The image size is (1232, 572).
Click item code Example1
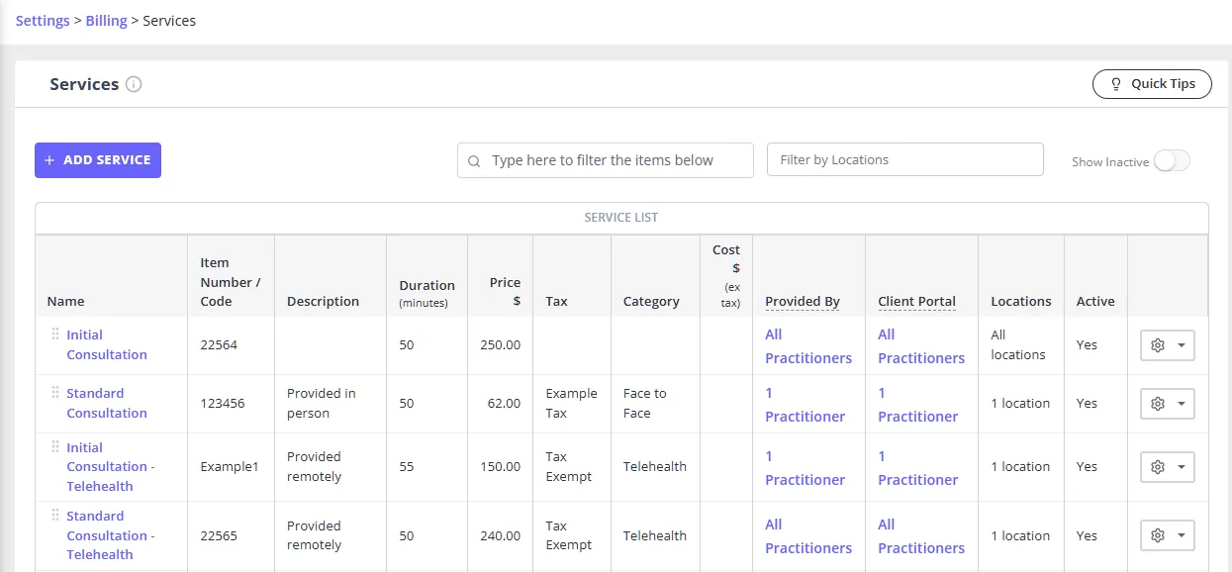229,467
